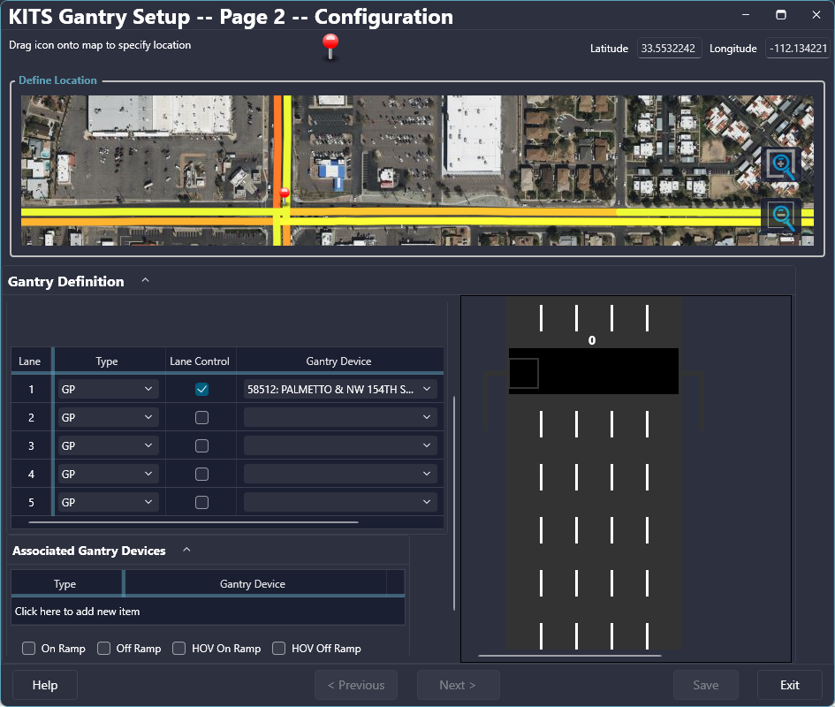Image resolution: width=835 pixels, height=707 pixels.
Task: Check the On Ramp checkbox
Action: pyautogui.click(x=29, y=649)
